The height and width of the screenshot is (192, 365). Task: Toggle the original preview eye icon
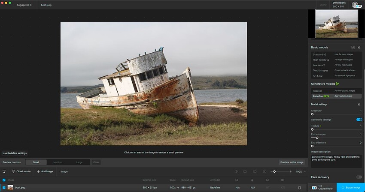pyautogui.click(x=236, y=171)
